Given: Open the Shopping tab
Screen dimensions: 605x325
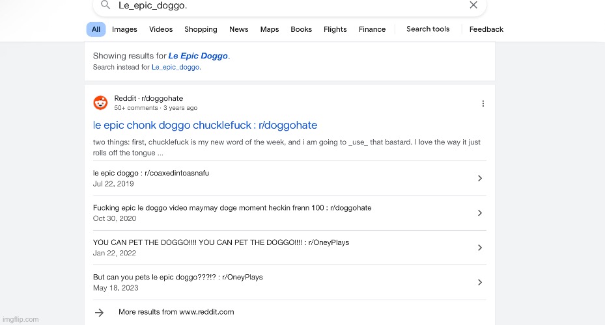Looking at the screenshot, I should pyautogui.click(x=201, y=29).
